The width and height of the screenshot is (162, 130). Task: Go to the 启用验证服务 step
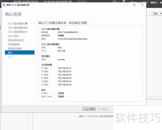(15, 49)
